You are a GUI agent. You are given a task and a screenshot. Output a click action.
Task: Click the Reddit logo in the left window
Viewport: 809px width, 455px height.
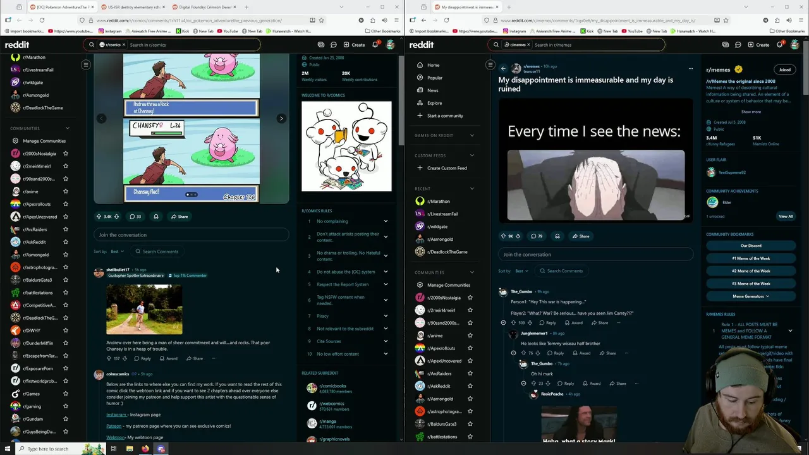(17, 45)
